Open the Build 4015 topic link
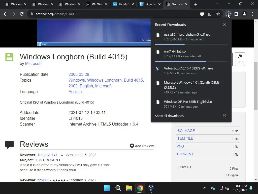This screenshot has width=258, height=194. tap(134, 80)
